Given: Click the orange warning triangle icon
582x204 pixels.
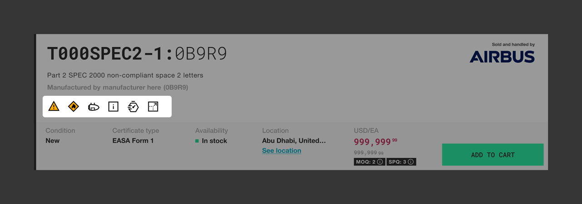Looking at the screenshot, I should pyautogui.click(x=54, y=107).
